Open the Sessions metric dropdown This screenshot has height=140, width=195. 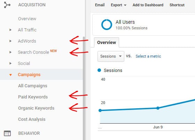(x=111, y=56)
